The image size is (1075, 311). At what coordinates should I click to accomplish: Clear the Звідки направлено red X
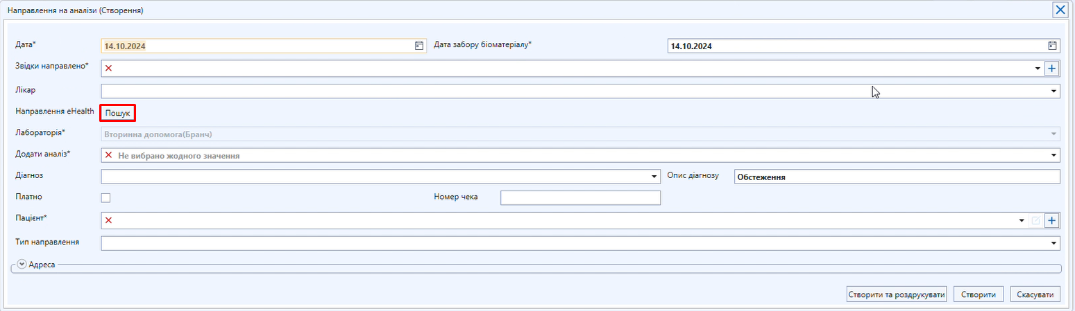click(109, 68)
